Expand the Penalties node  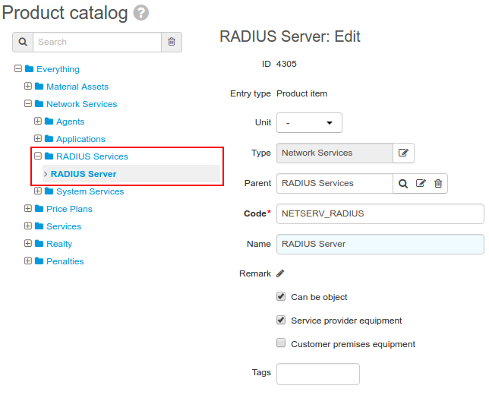point(28,261)
